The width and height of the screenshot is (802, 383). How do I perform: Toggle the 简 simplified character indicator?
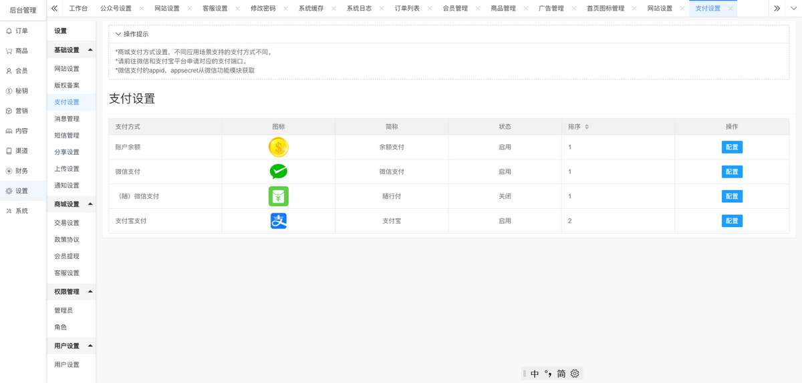561,374
